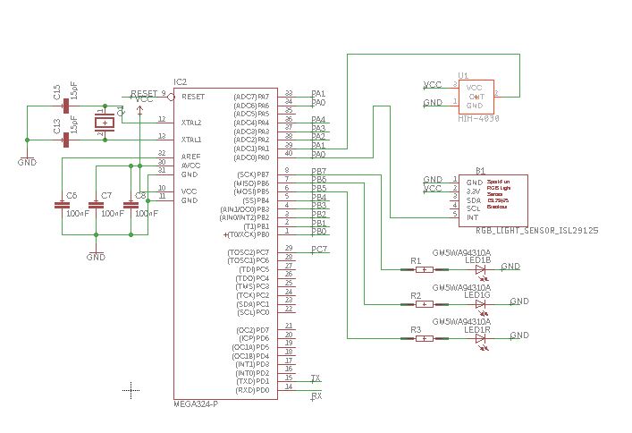Viewport: 632px width, 433px height.
Task: Click the PA4 net label
Action: [x=318, y=120]
